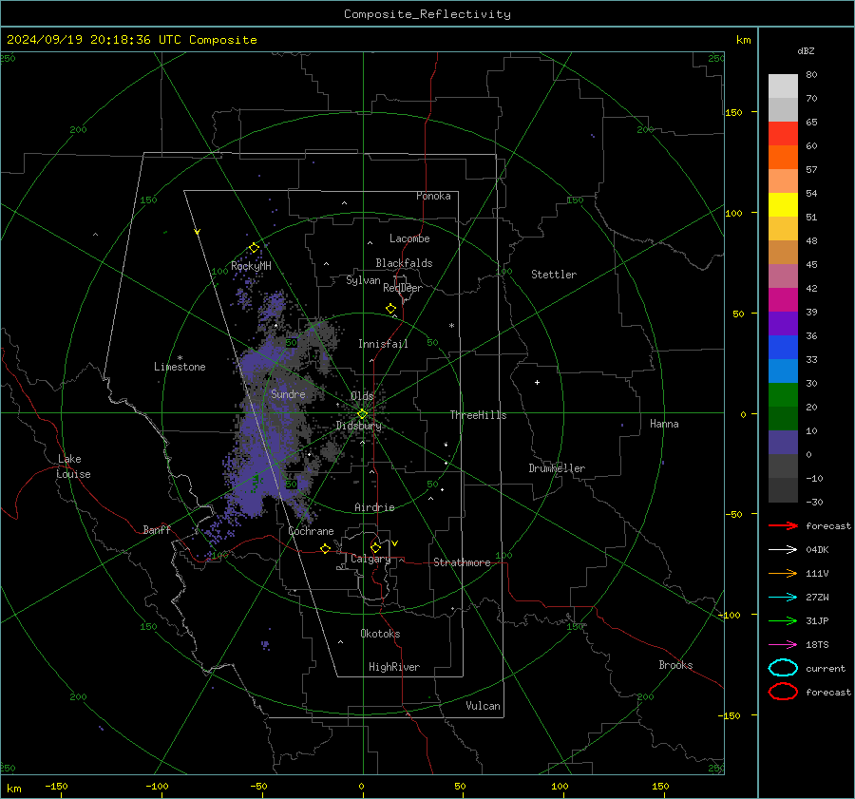Click the Airdrie label
Screen dimensions: 855x799
point(374,507)
